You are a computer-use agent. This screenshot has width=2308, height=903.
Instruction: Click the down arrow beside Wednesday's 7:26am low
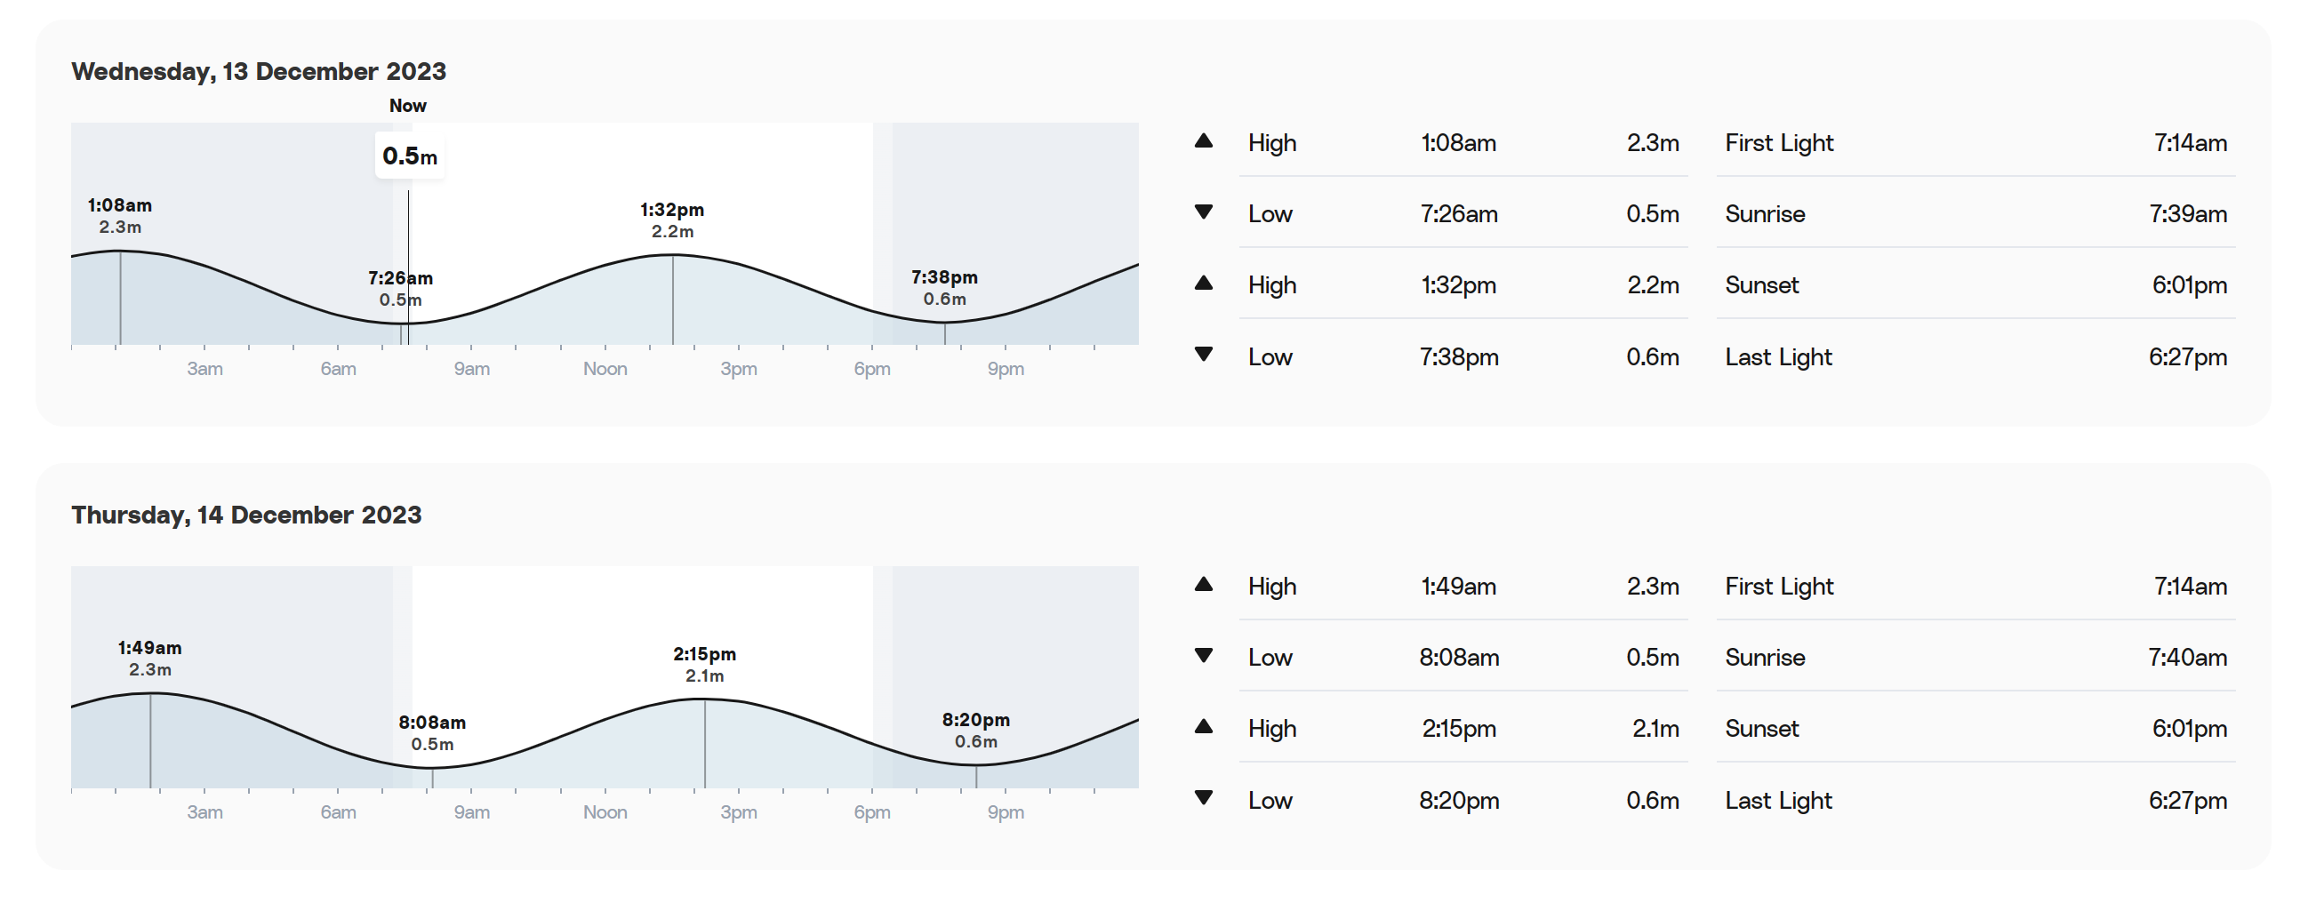1203,212
